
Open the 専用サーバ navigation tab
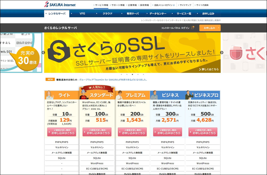[x=132, y=14]
